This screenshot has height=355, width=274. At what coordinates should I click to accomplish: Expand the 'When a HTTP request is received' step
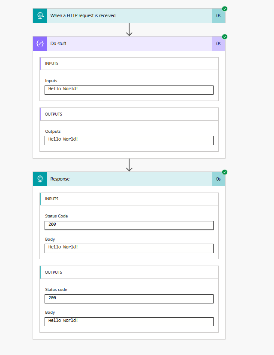point(129,15)
